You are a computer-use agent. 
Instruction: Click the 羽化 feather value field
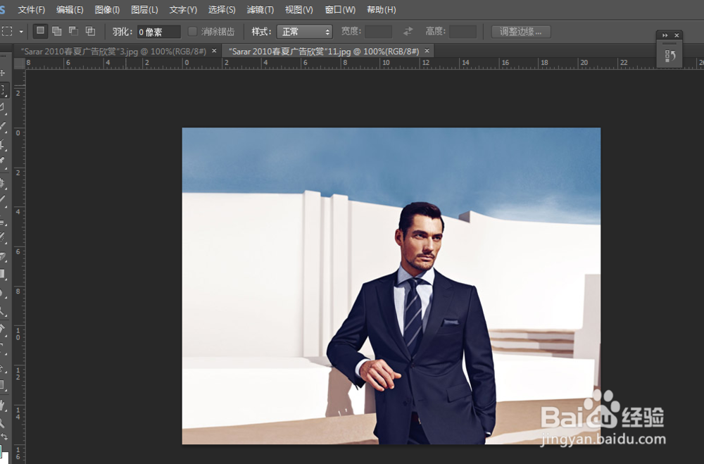coord(159,32)
